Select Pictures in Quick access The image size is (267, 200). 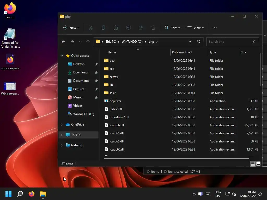click(x=79, y=89)
